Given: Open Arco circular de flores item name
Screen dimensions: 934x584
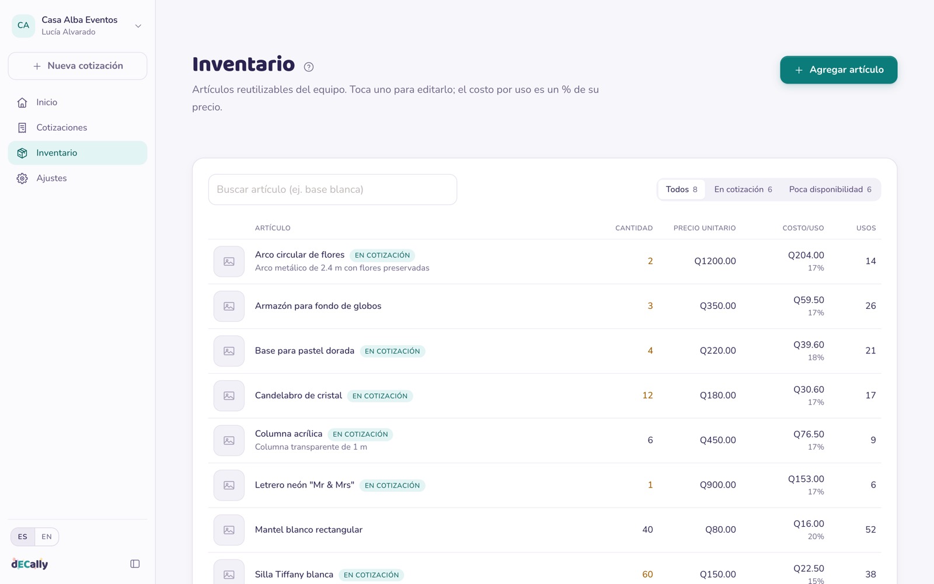Looking at the screenshot, I should click(300, 255).
